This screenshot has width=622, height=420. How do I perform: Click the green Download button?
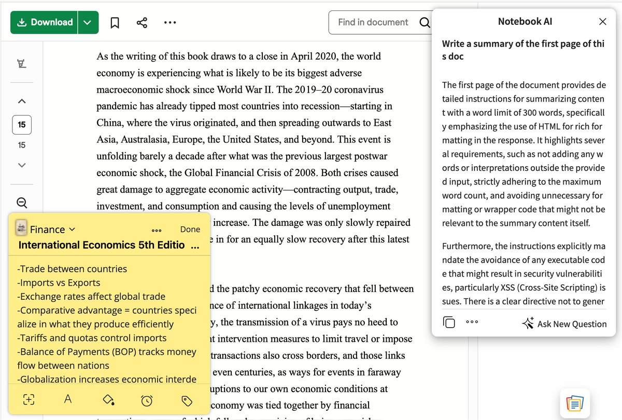(x=45, y=22)
